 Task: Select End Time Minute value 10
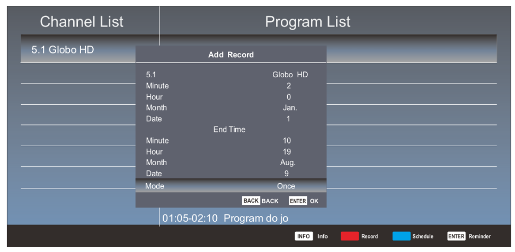[x=288, y=141]
